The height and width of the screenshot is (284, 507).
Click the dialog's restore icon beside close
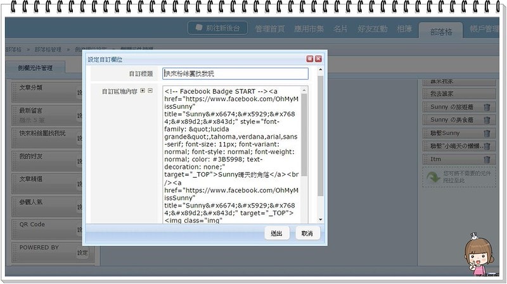(310, 59)
